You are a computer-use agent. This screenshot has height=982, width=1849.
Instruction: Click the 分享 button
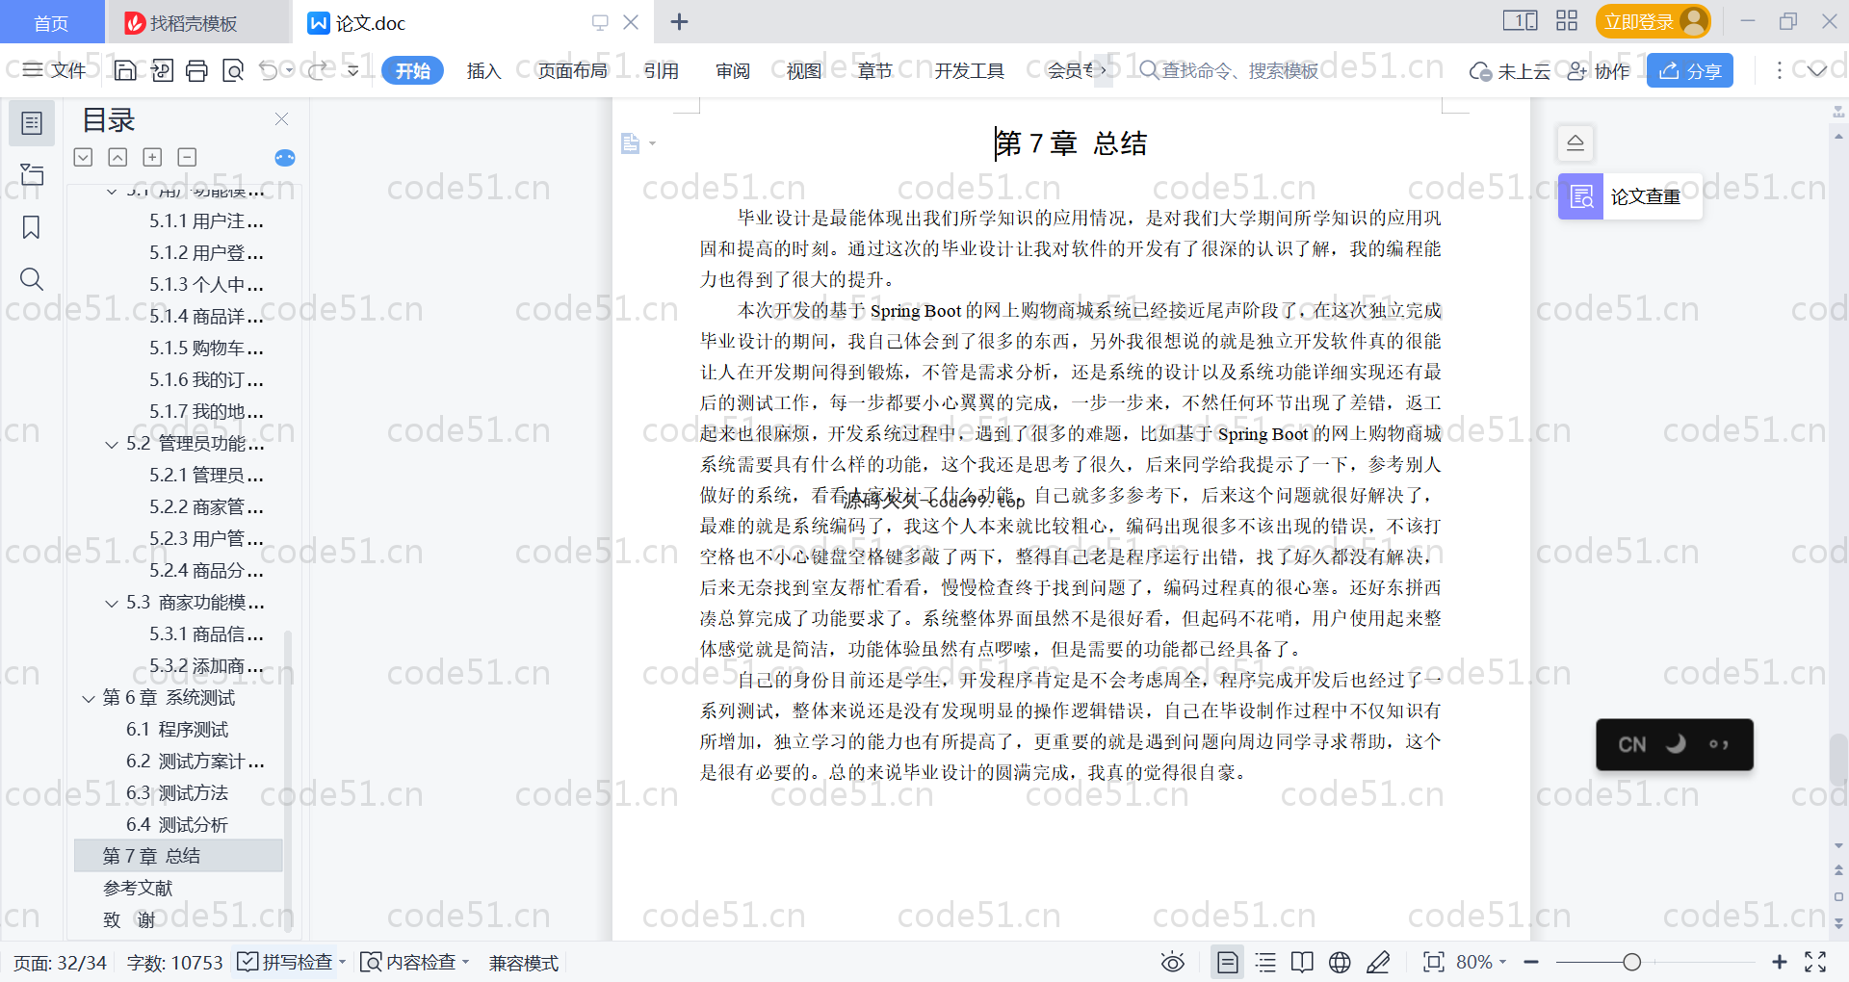point(1690,70)
